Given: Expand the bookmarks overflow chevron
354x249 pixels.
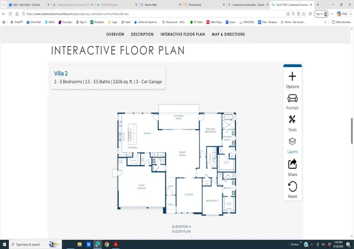Looking at the screenshot, I should [325, 22].
